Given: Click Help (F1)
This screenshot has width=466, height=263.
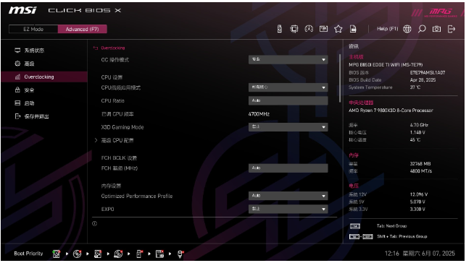Looking at the screenshot, I should point(387,29).
